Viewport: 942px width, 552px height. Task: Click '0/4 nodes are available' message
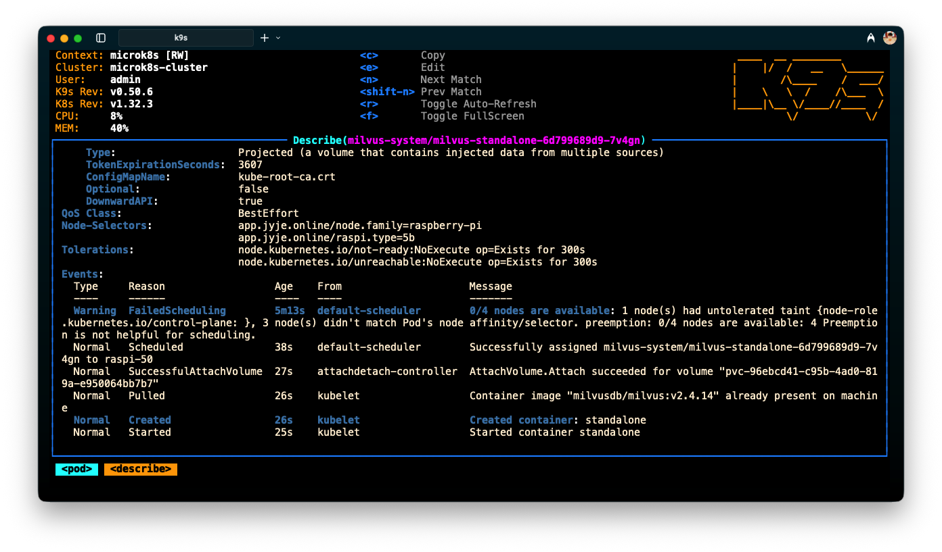(x=539, y=311)
